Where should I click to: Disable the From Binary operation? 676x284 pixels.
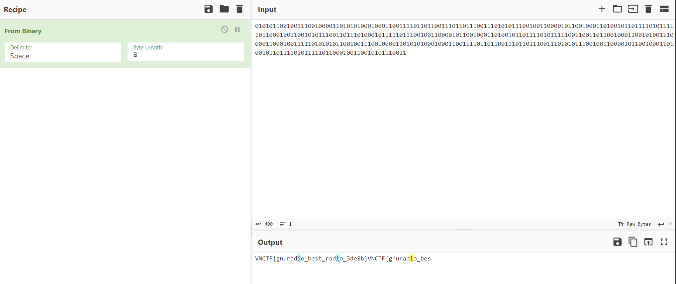point(225,30)
